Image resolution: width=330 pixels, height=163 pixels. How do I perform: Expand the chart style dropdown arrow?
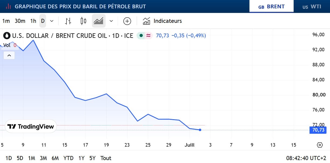point(111,21)
